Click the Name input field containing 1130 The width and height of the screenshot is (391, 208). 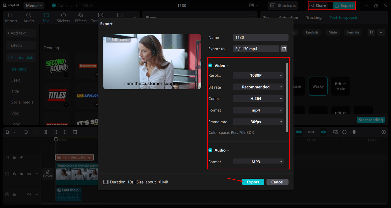(260, 37)
